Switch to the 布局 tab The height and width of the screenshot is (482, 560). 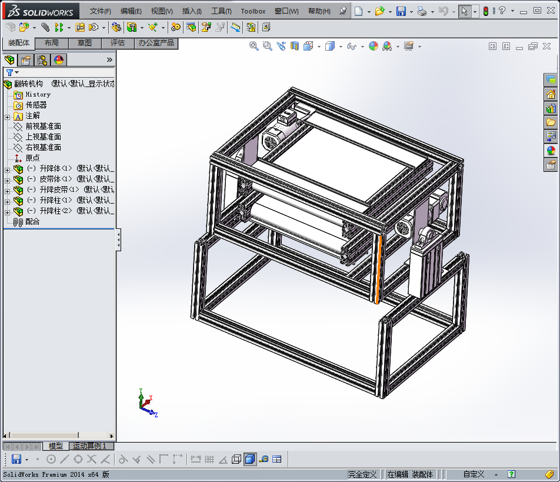click(52, 43)
